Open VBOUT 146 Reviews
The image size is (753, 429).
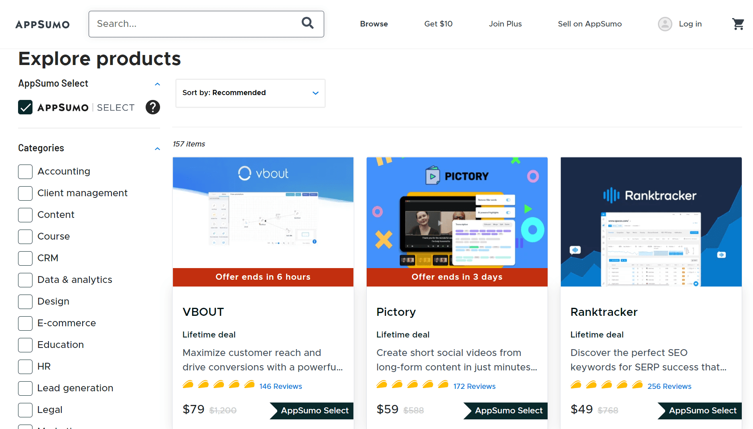pos(280,386)
